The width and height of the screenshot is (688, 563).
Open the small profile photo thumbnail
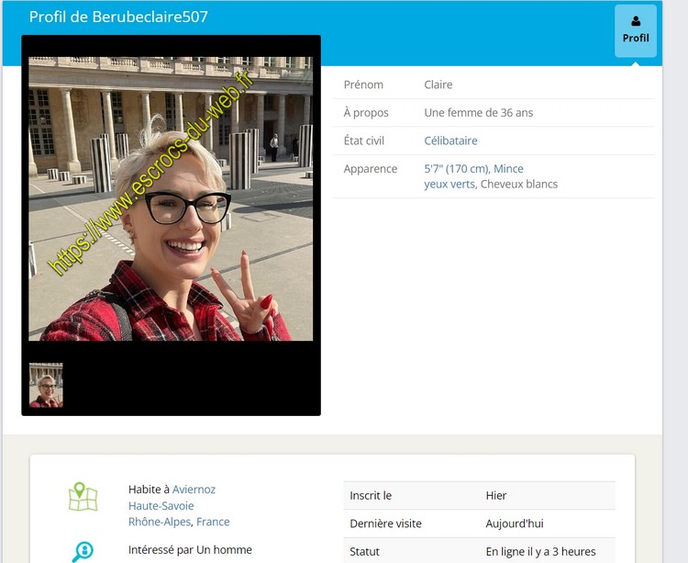coord(46,385)
